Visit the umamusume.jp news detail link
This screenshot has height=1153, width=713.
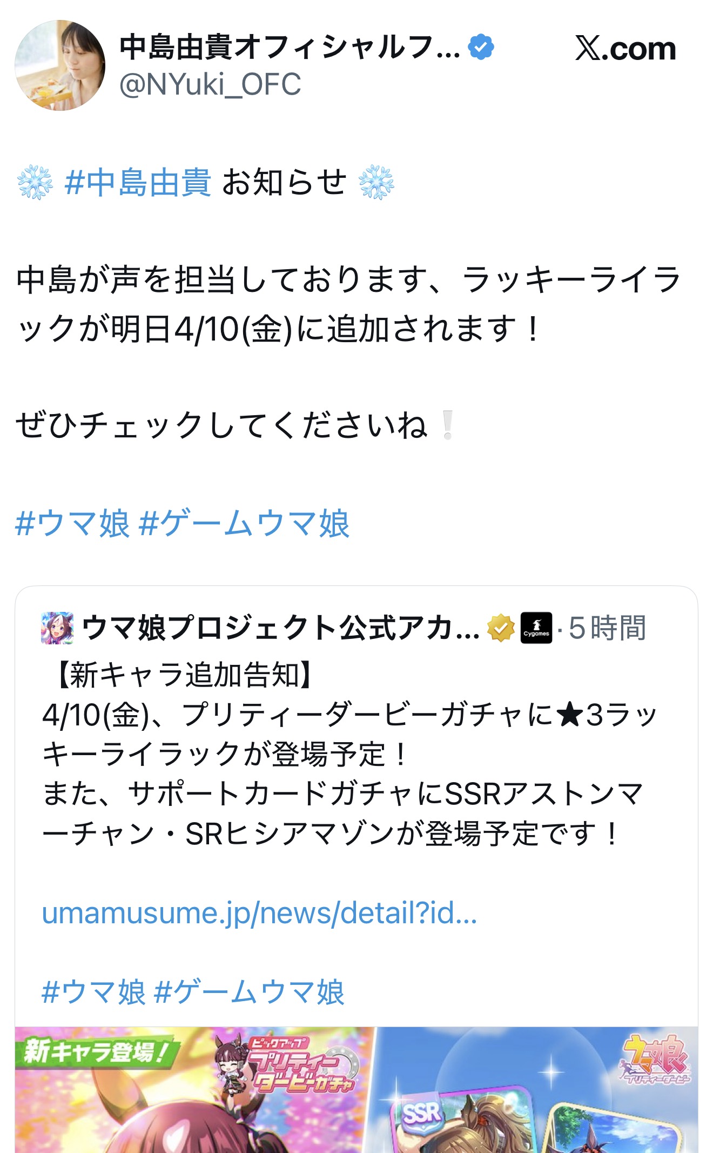(259, 913)
